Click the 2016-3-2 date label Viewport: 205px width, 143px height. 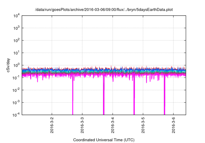[52, 125]
